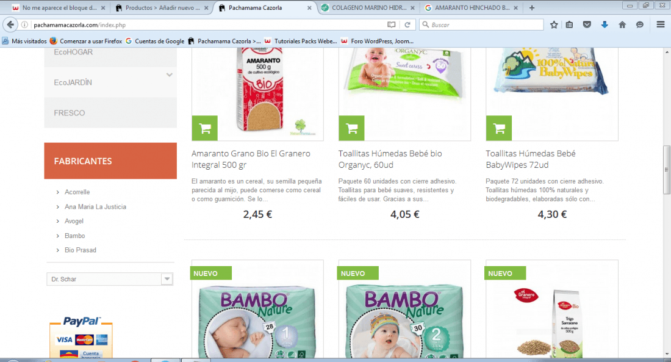
Task: Click the vertical page scrollbar thumb
Action: pos(666,170)
